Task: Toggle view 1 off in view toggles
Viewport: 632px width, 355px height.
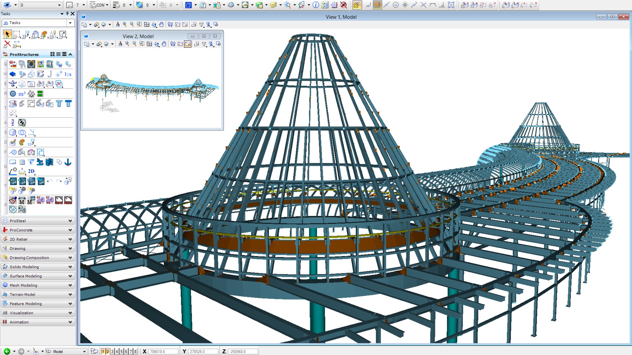Action: click(x=103, y=351)
